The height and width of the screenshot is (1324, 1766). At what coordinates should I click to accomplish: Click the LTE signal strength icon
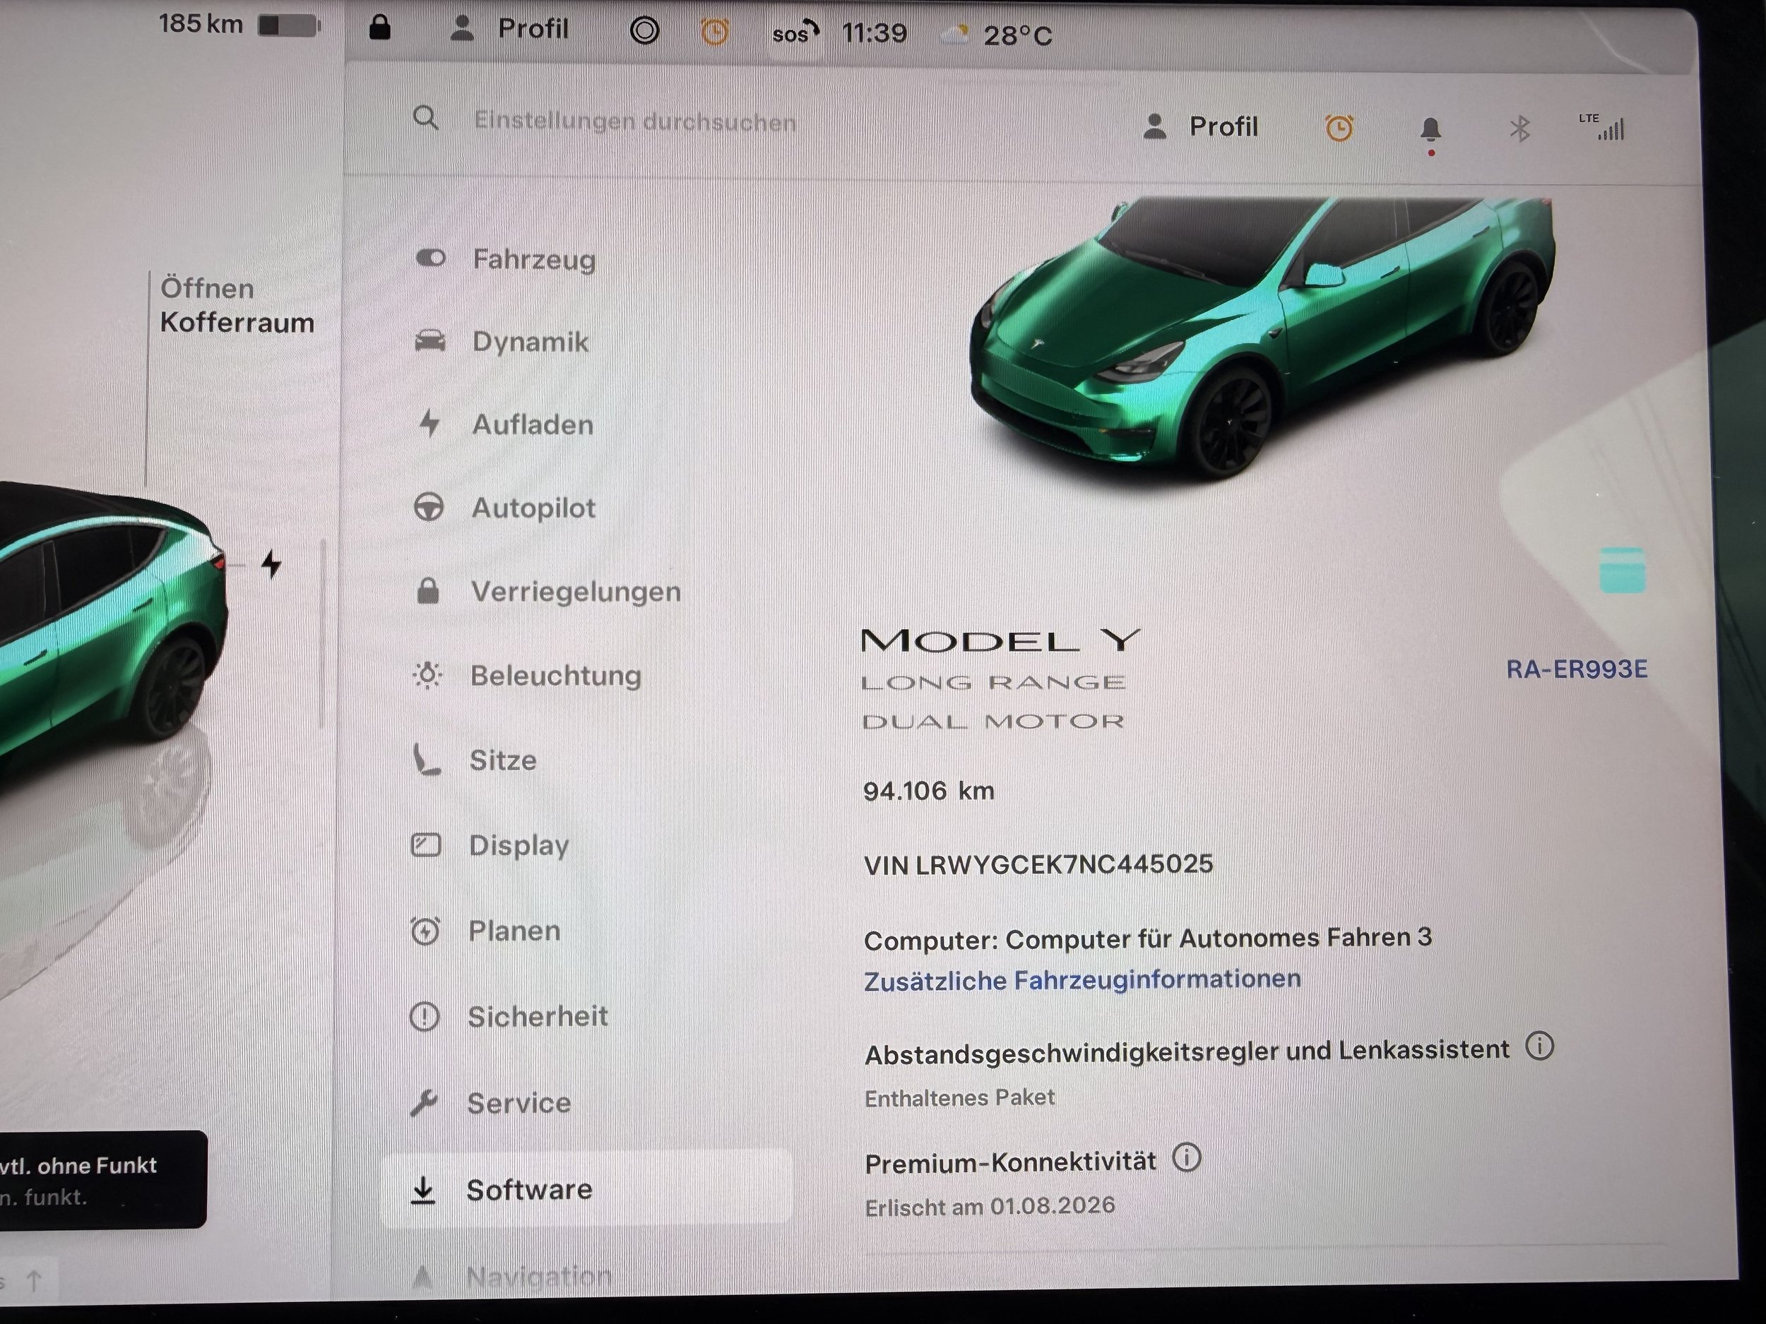click(x=1601, y=127)
